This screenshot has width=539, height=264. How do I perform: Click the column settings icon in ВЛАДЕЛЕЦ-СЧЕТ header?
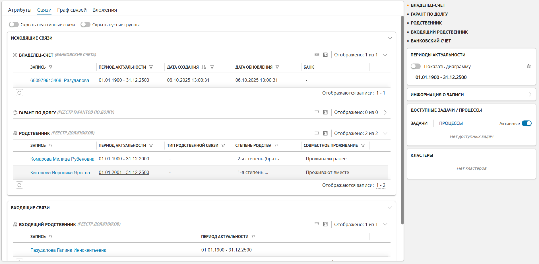(x=325, y=55)
